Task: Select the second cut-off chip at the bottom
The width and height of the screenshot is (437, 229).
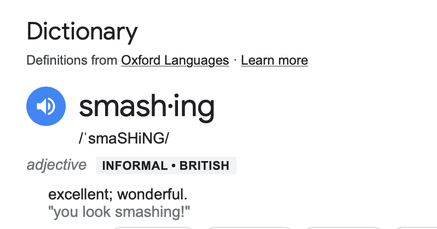Action: (249, 227)
